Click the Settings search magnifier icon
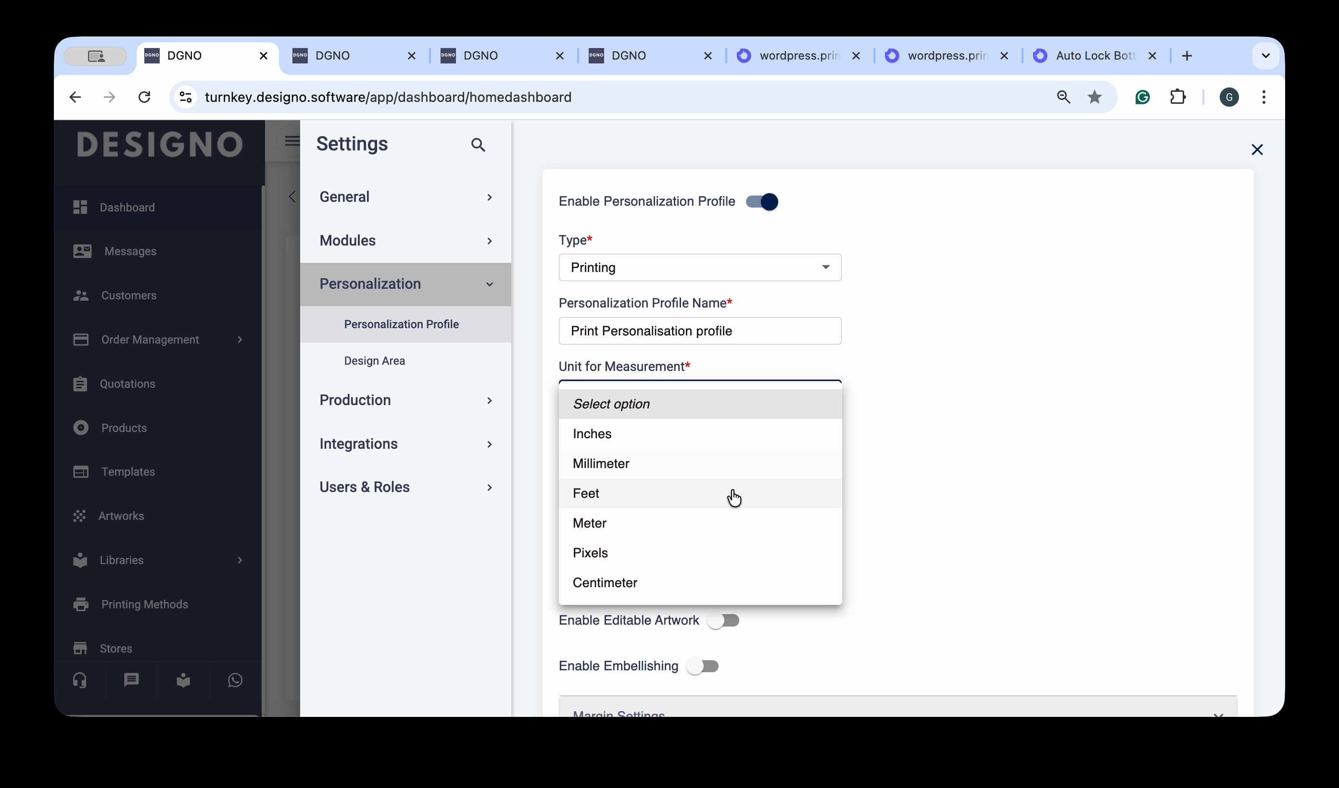The image size is (1339, 788). (478, 145)
